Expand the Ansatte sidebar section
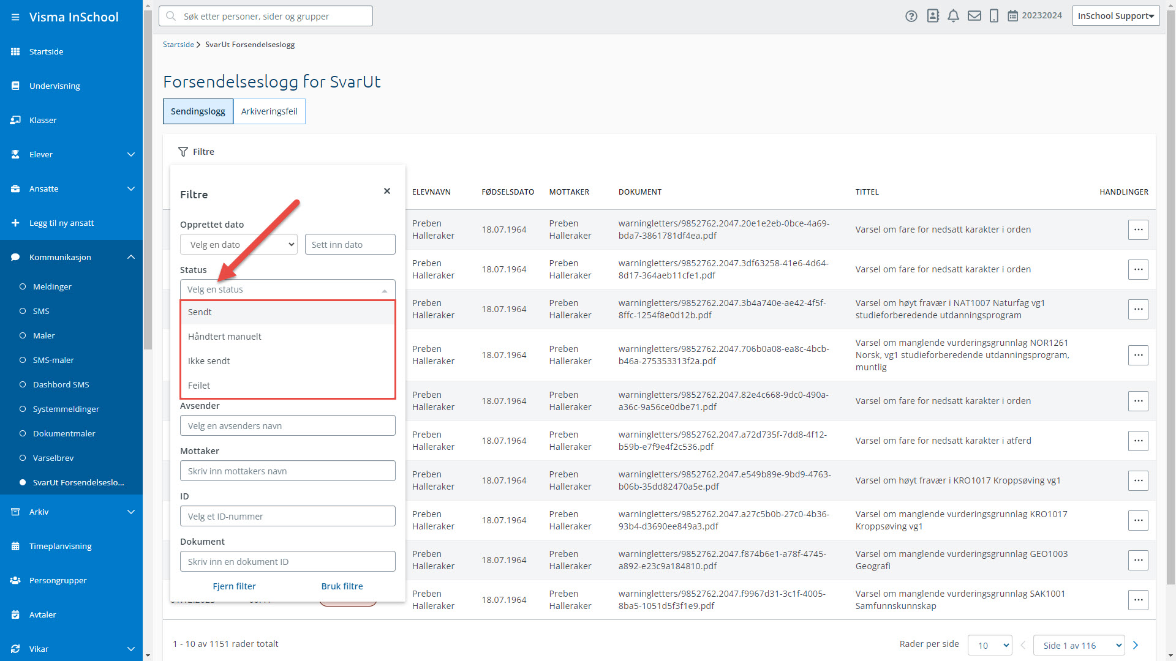This screenshot has height=661, width=1176. click(x=130, y=189)
